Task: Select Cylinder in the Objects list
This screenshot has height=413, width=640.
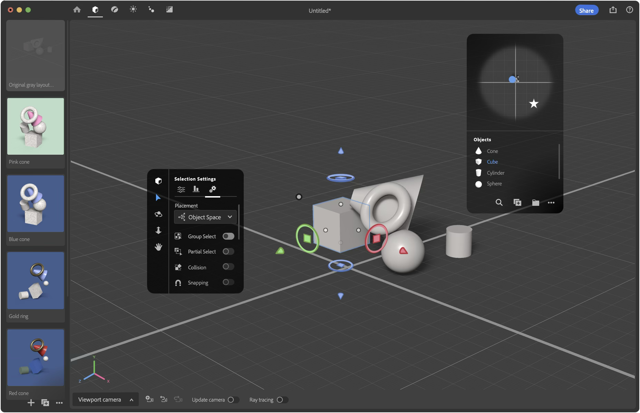Action: [495, 173]
